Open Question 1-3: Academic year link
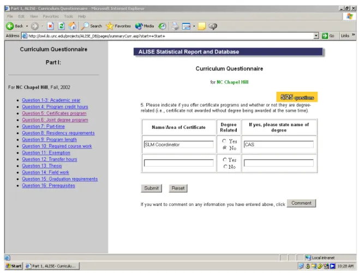 pos(51,100)
